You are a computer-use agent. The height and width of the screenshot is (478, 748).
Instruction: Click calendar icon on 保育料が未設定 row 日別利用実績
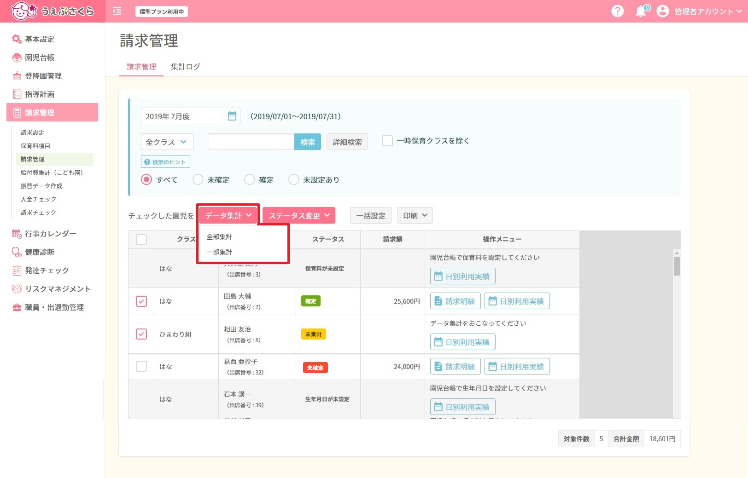(438, 276)
